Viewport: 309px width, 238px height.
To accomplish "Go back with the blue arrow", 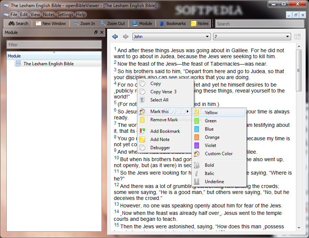I will [x=115, y=37].
